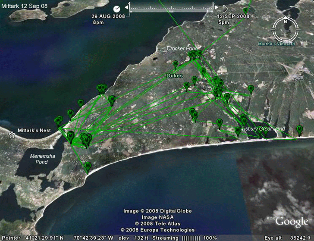314x241 pixels.
Task: Select the time slider end handle
Action: tap(213, 4)
